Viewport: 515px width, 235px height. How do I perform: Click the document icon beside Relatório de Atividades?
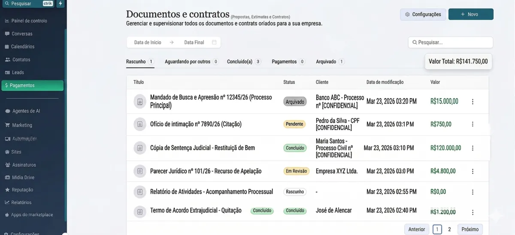[140, 192]
